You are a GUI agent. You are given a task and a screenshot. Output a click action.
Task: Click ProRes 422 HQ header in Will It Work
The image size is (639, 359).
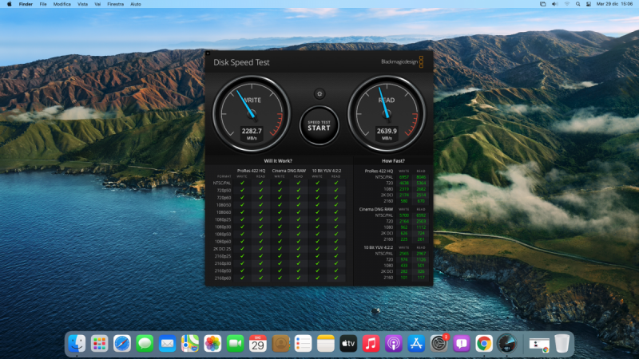[x=251, y=171]
